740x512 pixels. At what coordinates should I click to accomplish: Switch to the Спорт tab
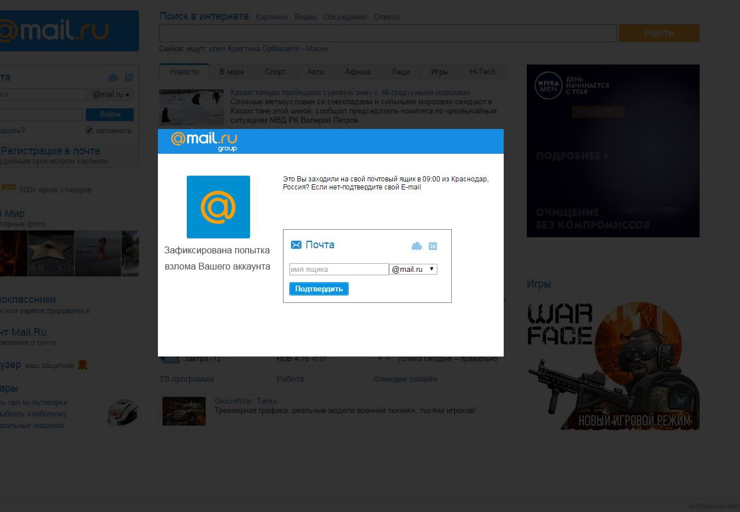(x=275, y=71)
